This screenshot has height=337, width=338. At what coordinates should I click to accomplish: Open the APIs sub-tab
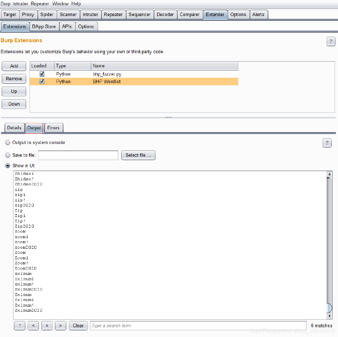[67, 27]
